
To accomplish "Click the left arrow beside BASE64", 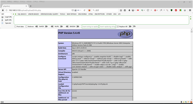I will click(x=67, y=26).
